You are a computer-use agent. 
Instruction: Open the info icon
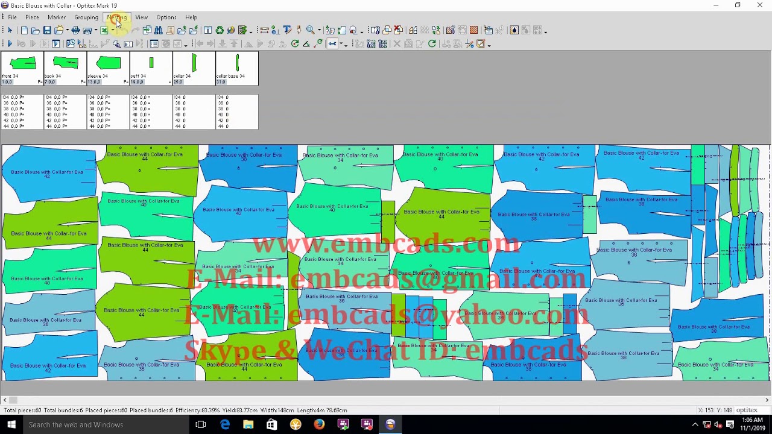click(207, 30)
